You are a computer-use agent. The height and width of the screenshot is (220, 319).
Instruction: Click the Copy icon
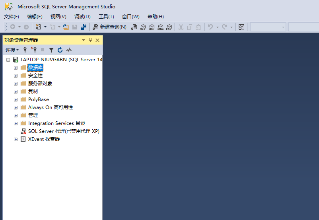tap(190, 27)
